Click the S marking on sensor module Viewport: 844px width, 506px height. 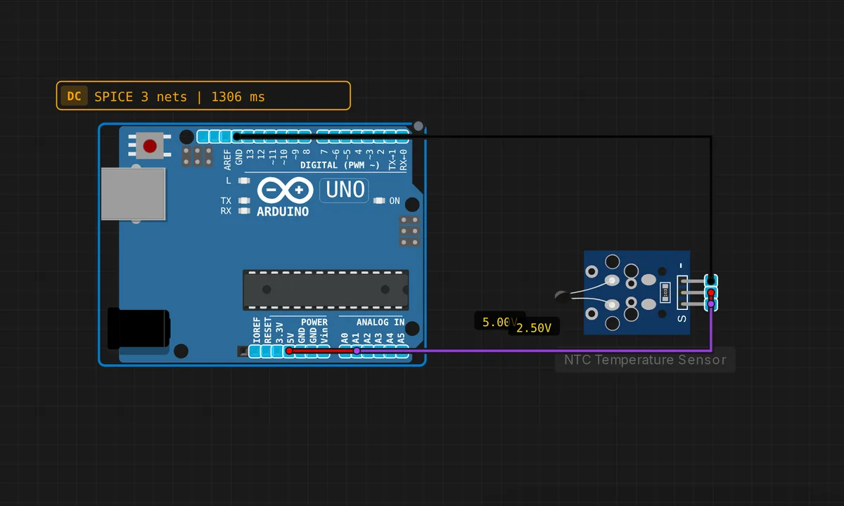click(681, 318)
